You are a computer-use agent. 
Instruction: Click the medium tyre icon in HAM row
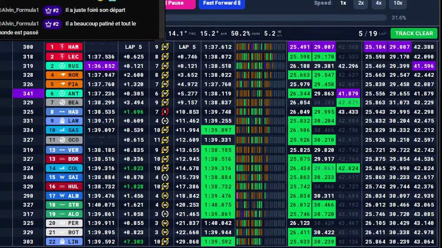pos(165,47)
